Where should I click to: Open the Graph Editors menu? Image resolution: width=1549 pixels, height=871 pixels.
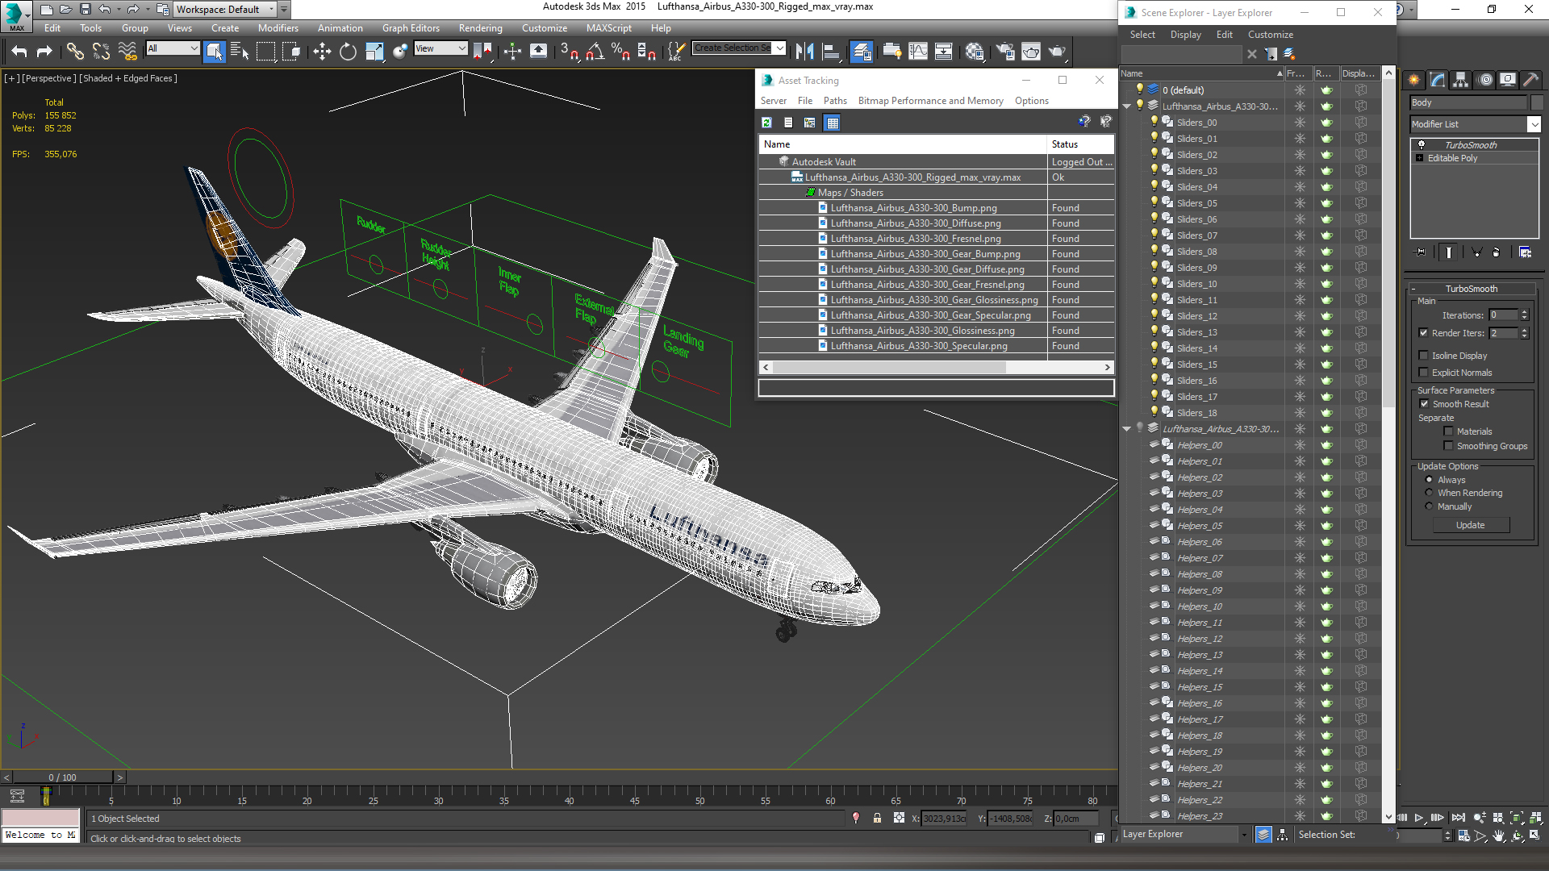pyautogui.click(x=411, y=28)
